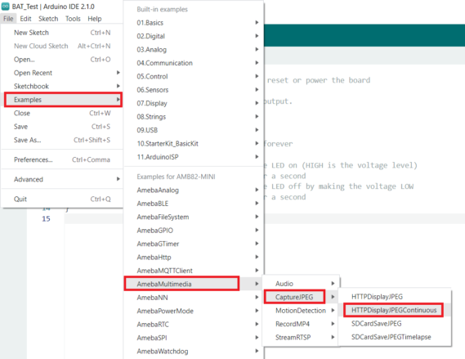Choose Close in the File menu
This screenshot has width=465, height=359.
tap(62, 113)
